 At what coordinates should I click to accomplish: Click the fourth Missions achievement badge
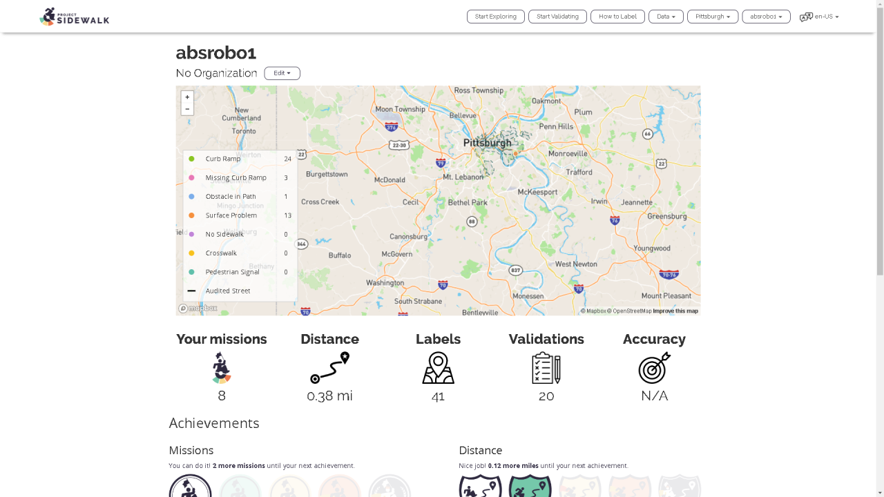click(339, 486)
